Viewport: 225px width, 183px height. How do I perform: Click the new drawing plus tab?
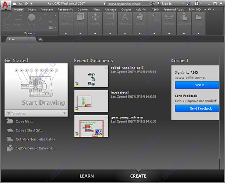coord(40,39)
